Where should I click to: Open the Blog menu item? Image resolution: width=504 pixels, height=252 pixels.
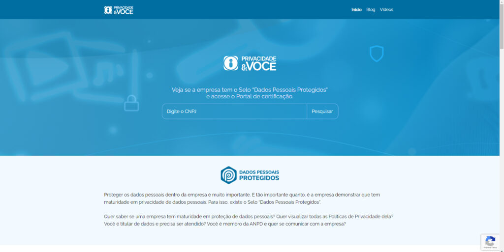(371, 10)
